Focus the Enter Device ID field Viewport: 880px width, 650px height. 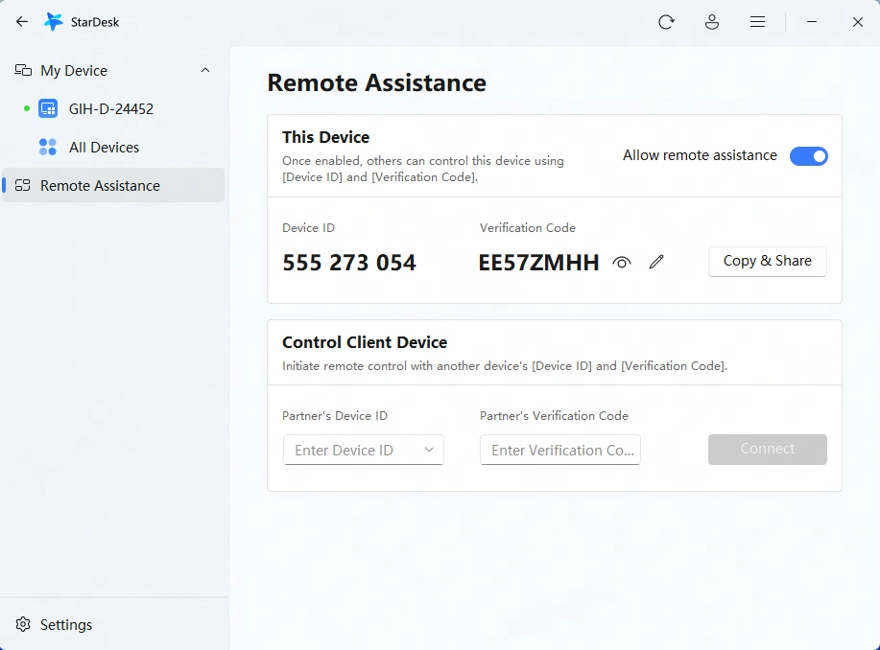pos(364,450)
